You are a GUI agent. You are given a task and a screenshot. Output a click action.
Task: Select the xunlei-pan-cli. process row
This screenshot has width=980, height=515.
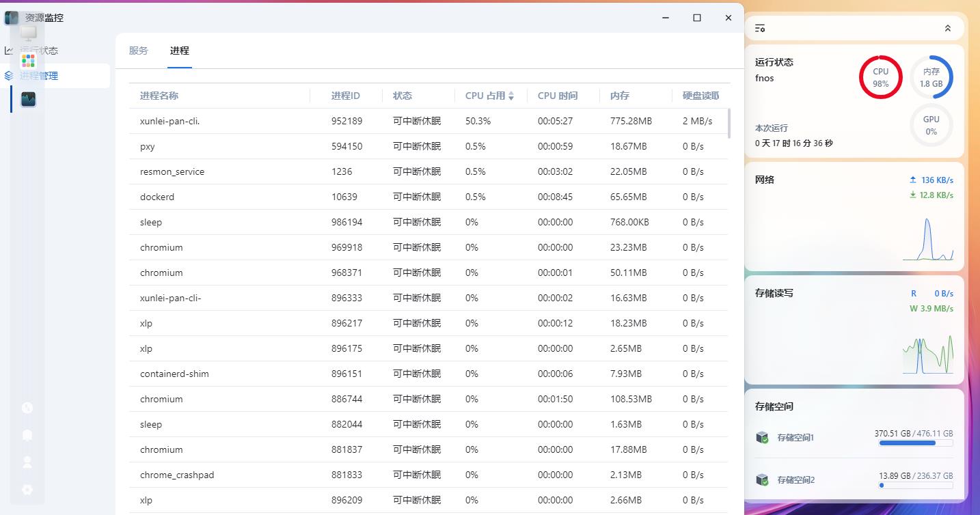(x=428, y=121)
